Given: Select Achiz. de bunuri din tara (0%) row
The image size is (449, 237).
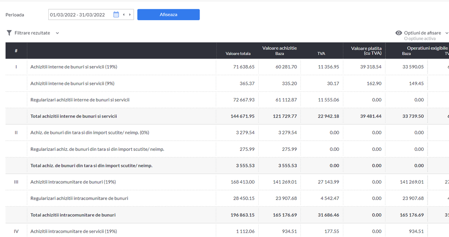Looking at the screenshot, I should [228, 132].
